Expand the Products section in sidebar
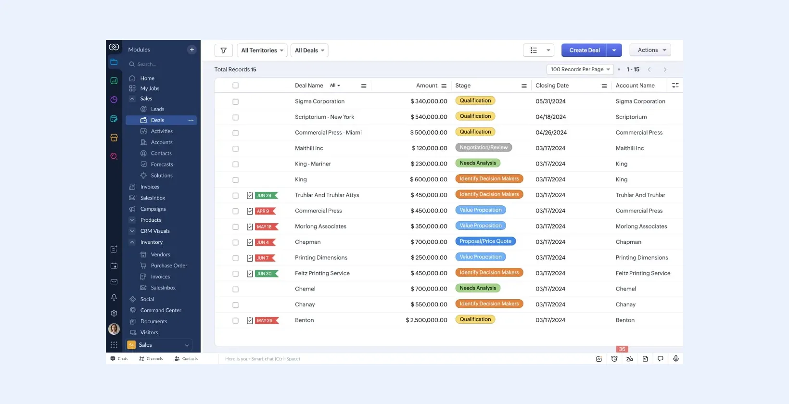 132,220
